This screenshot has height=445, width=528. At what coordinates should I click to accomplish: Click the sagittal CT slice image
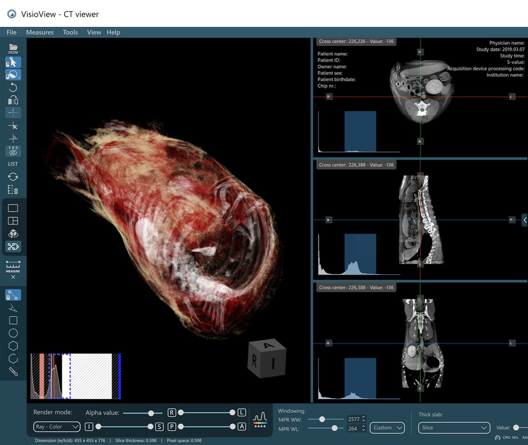click(421, 220)
